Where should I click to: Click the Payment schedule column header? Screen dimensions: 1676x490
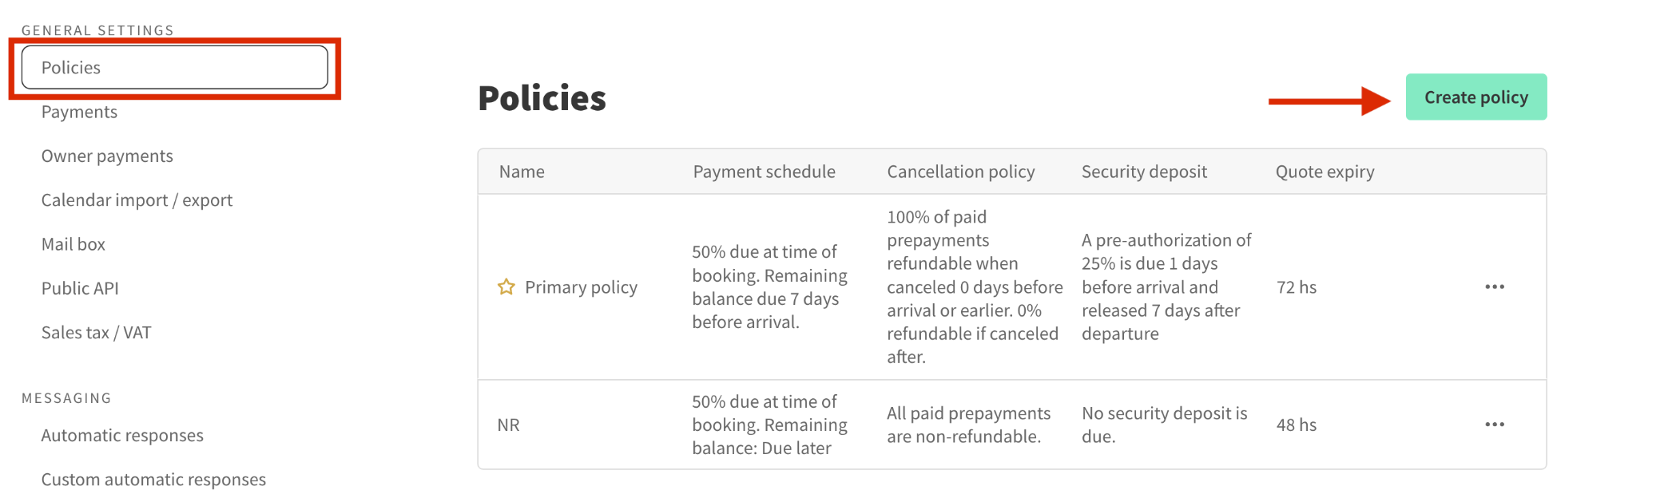(x=764, y=172)
